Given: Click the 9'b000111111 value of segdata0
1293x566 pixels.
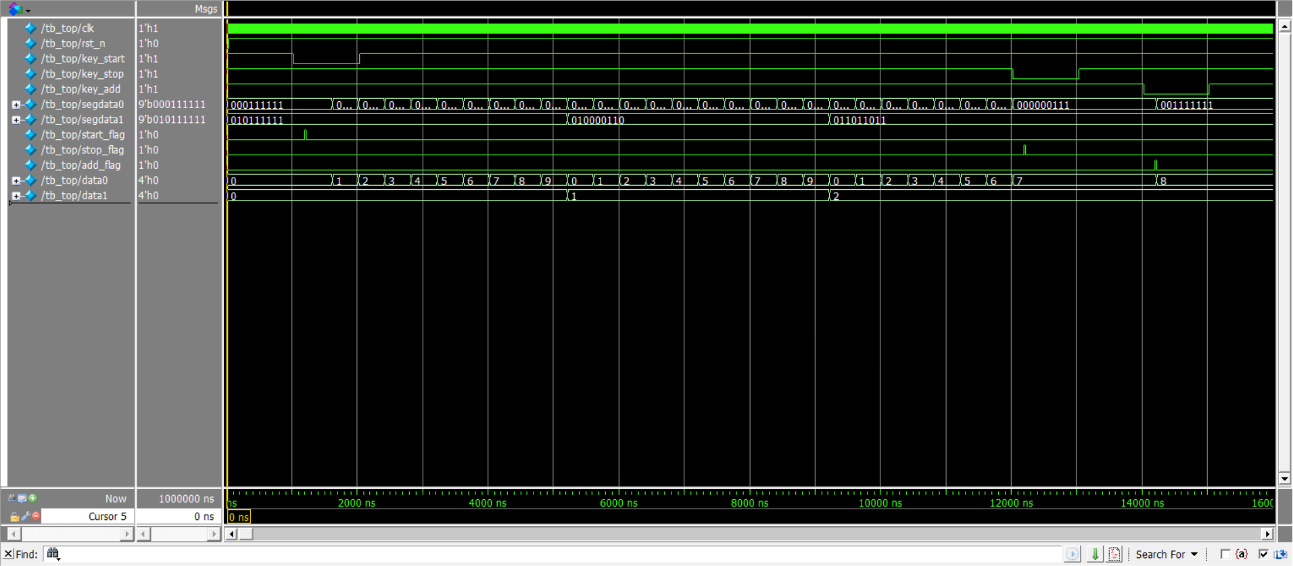Looking at the screenshot, I should pos(172,105).
